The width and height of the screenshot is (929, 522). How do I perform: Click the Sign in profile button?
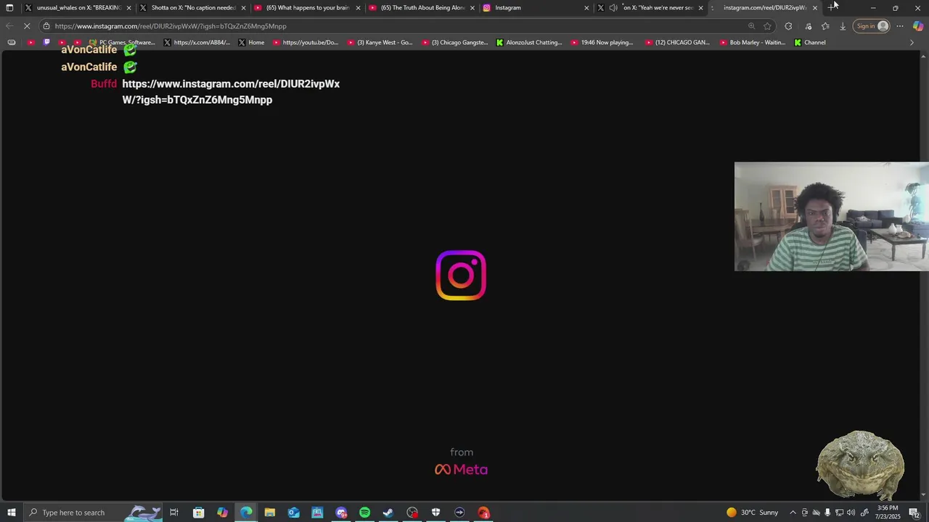(x=872, y=26)
